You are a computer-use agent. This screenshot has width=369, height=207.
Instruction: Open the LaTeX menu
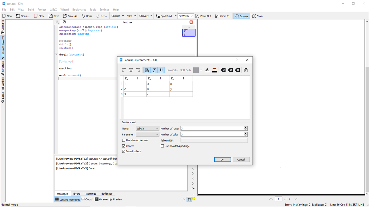click(53, 9)
